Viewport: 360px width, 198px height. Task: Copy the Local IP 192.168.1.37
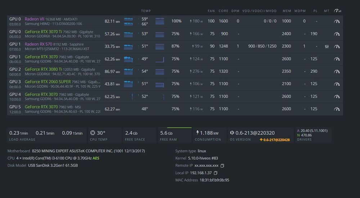click(215, 173)
